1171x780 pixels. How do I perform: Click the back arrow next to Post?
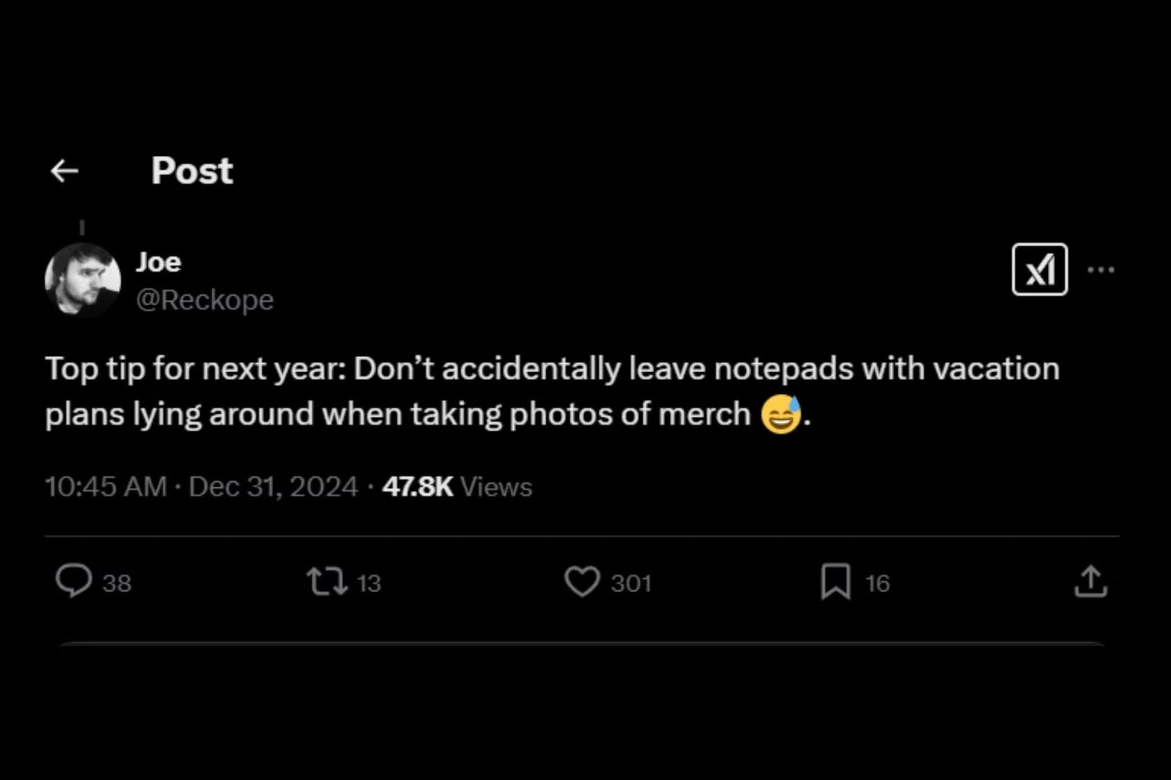tap(65, 171)
